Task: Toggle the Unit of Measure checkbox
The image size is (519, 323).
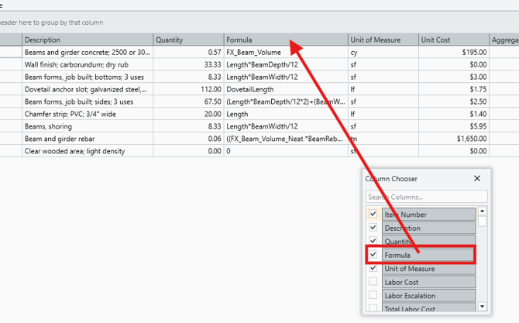Action: tap(373, 269)
